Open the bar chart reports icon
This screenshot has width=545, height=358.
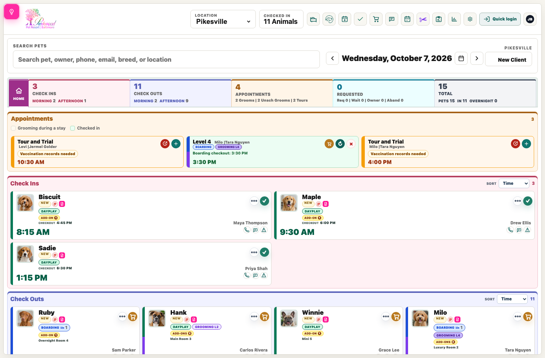coord(454,19)
